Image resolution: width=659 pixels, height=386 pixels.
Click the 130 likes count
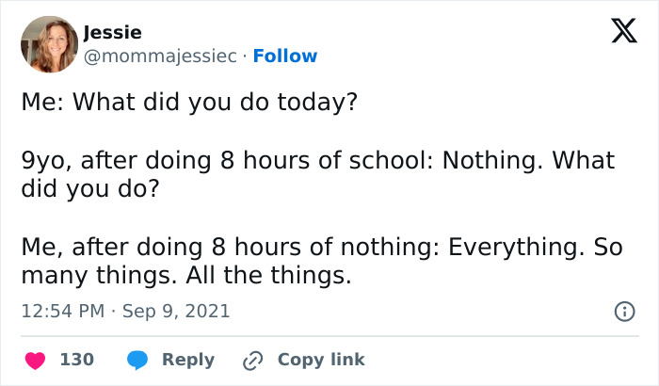[76, 360]
